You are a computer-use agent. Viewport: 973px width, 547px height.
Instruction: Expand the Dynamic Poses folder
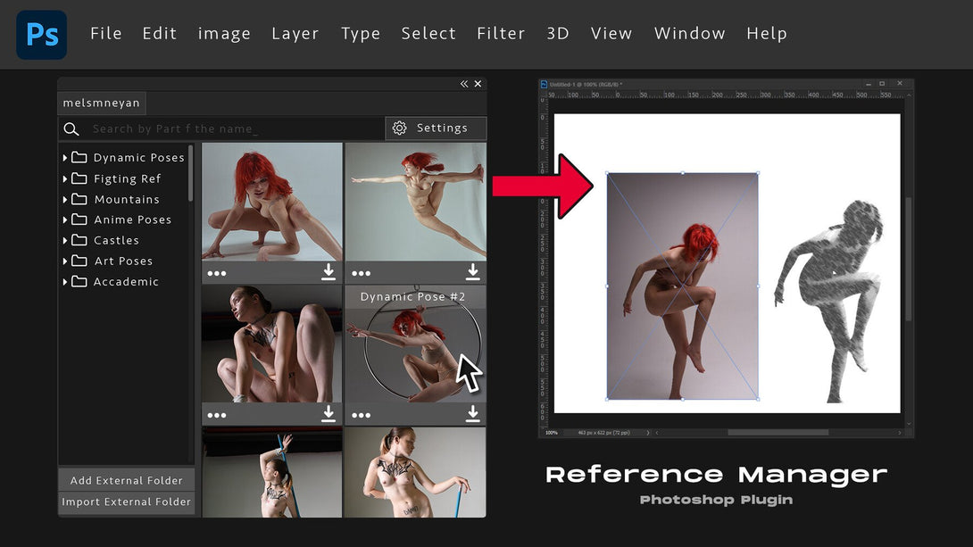(x=64, y=158)
